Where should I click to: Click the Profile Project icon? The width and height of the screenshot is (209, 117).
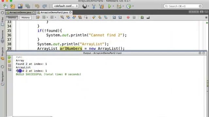[x=129, y=6]
